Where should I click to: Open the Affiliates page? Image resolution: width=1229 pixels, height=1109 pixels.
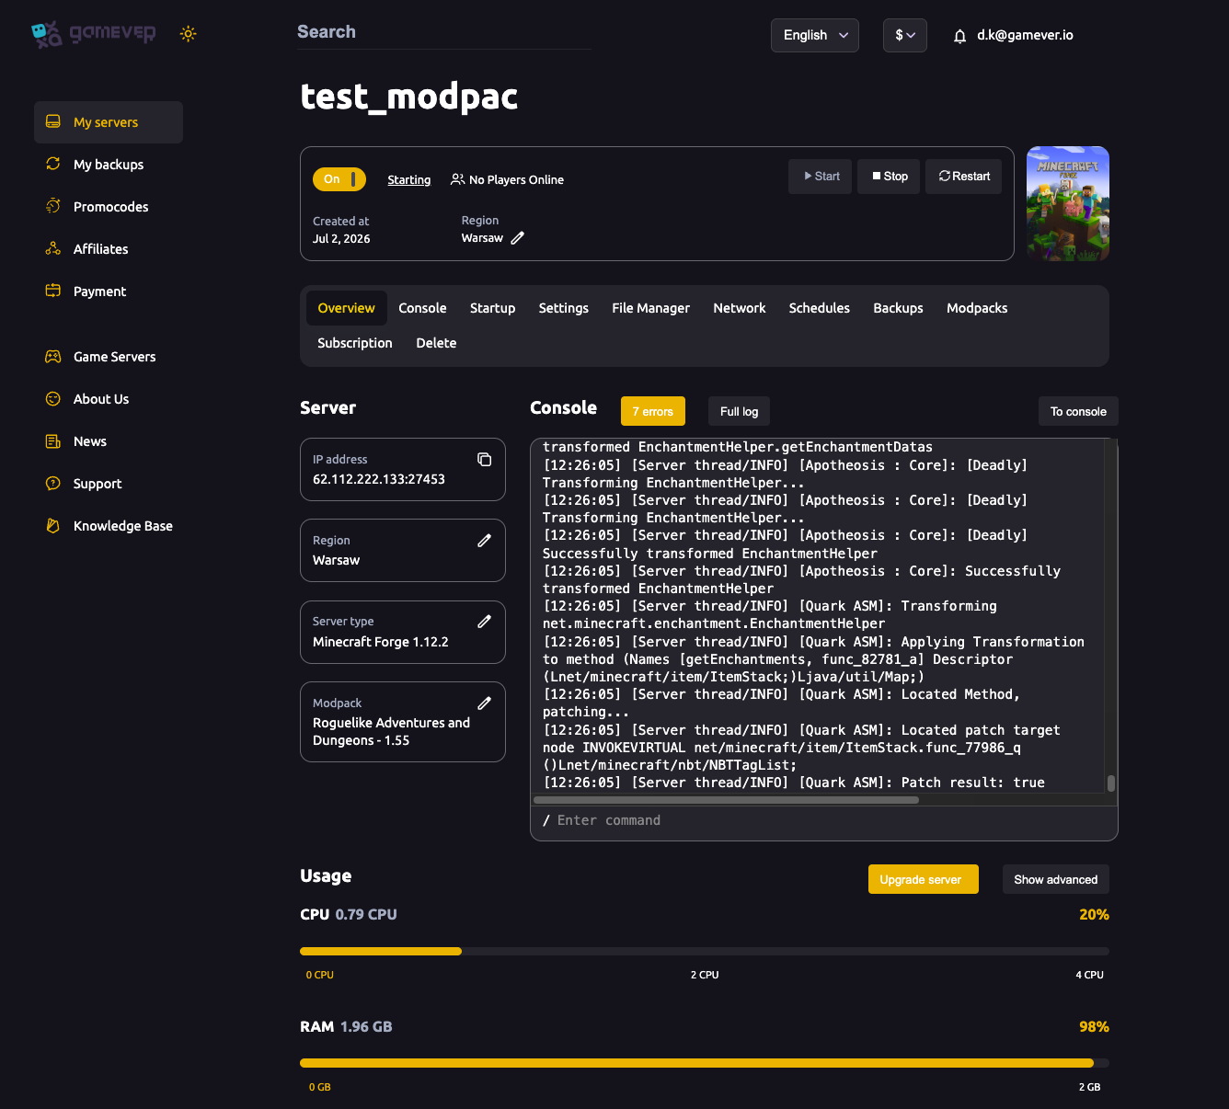coord(109,249)
